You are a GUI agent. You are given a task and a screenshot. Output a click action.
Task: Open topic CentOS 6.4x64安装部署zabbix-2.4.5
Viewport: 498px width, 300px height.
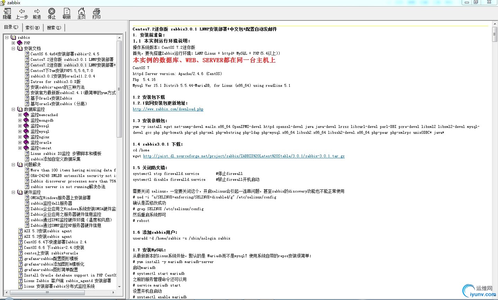pos(65,54)
